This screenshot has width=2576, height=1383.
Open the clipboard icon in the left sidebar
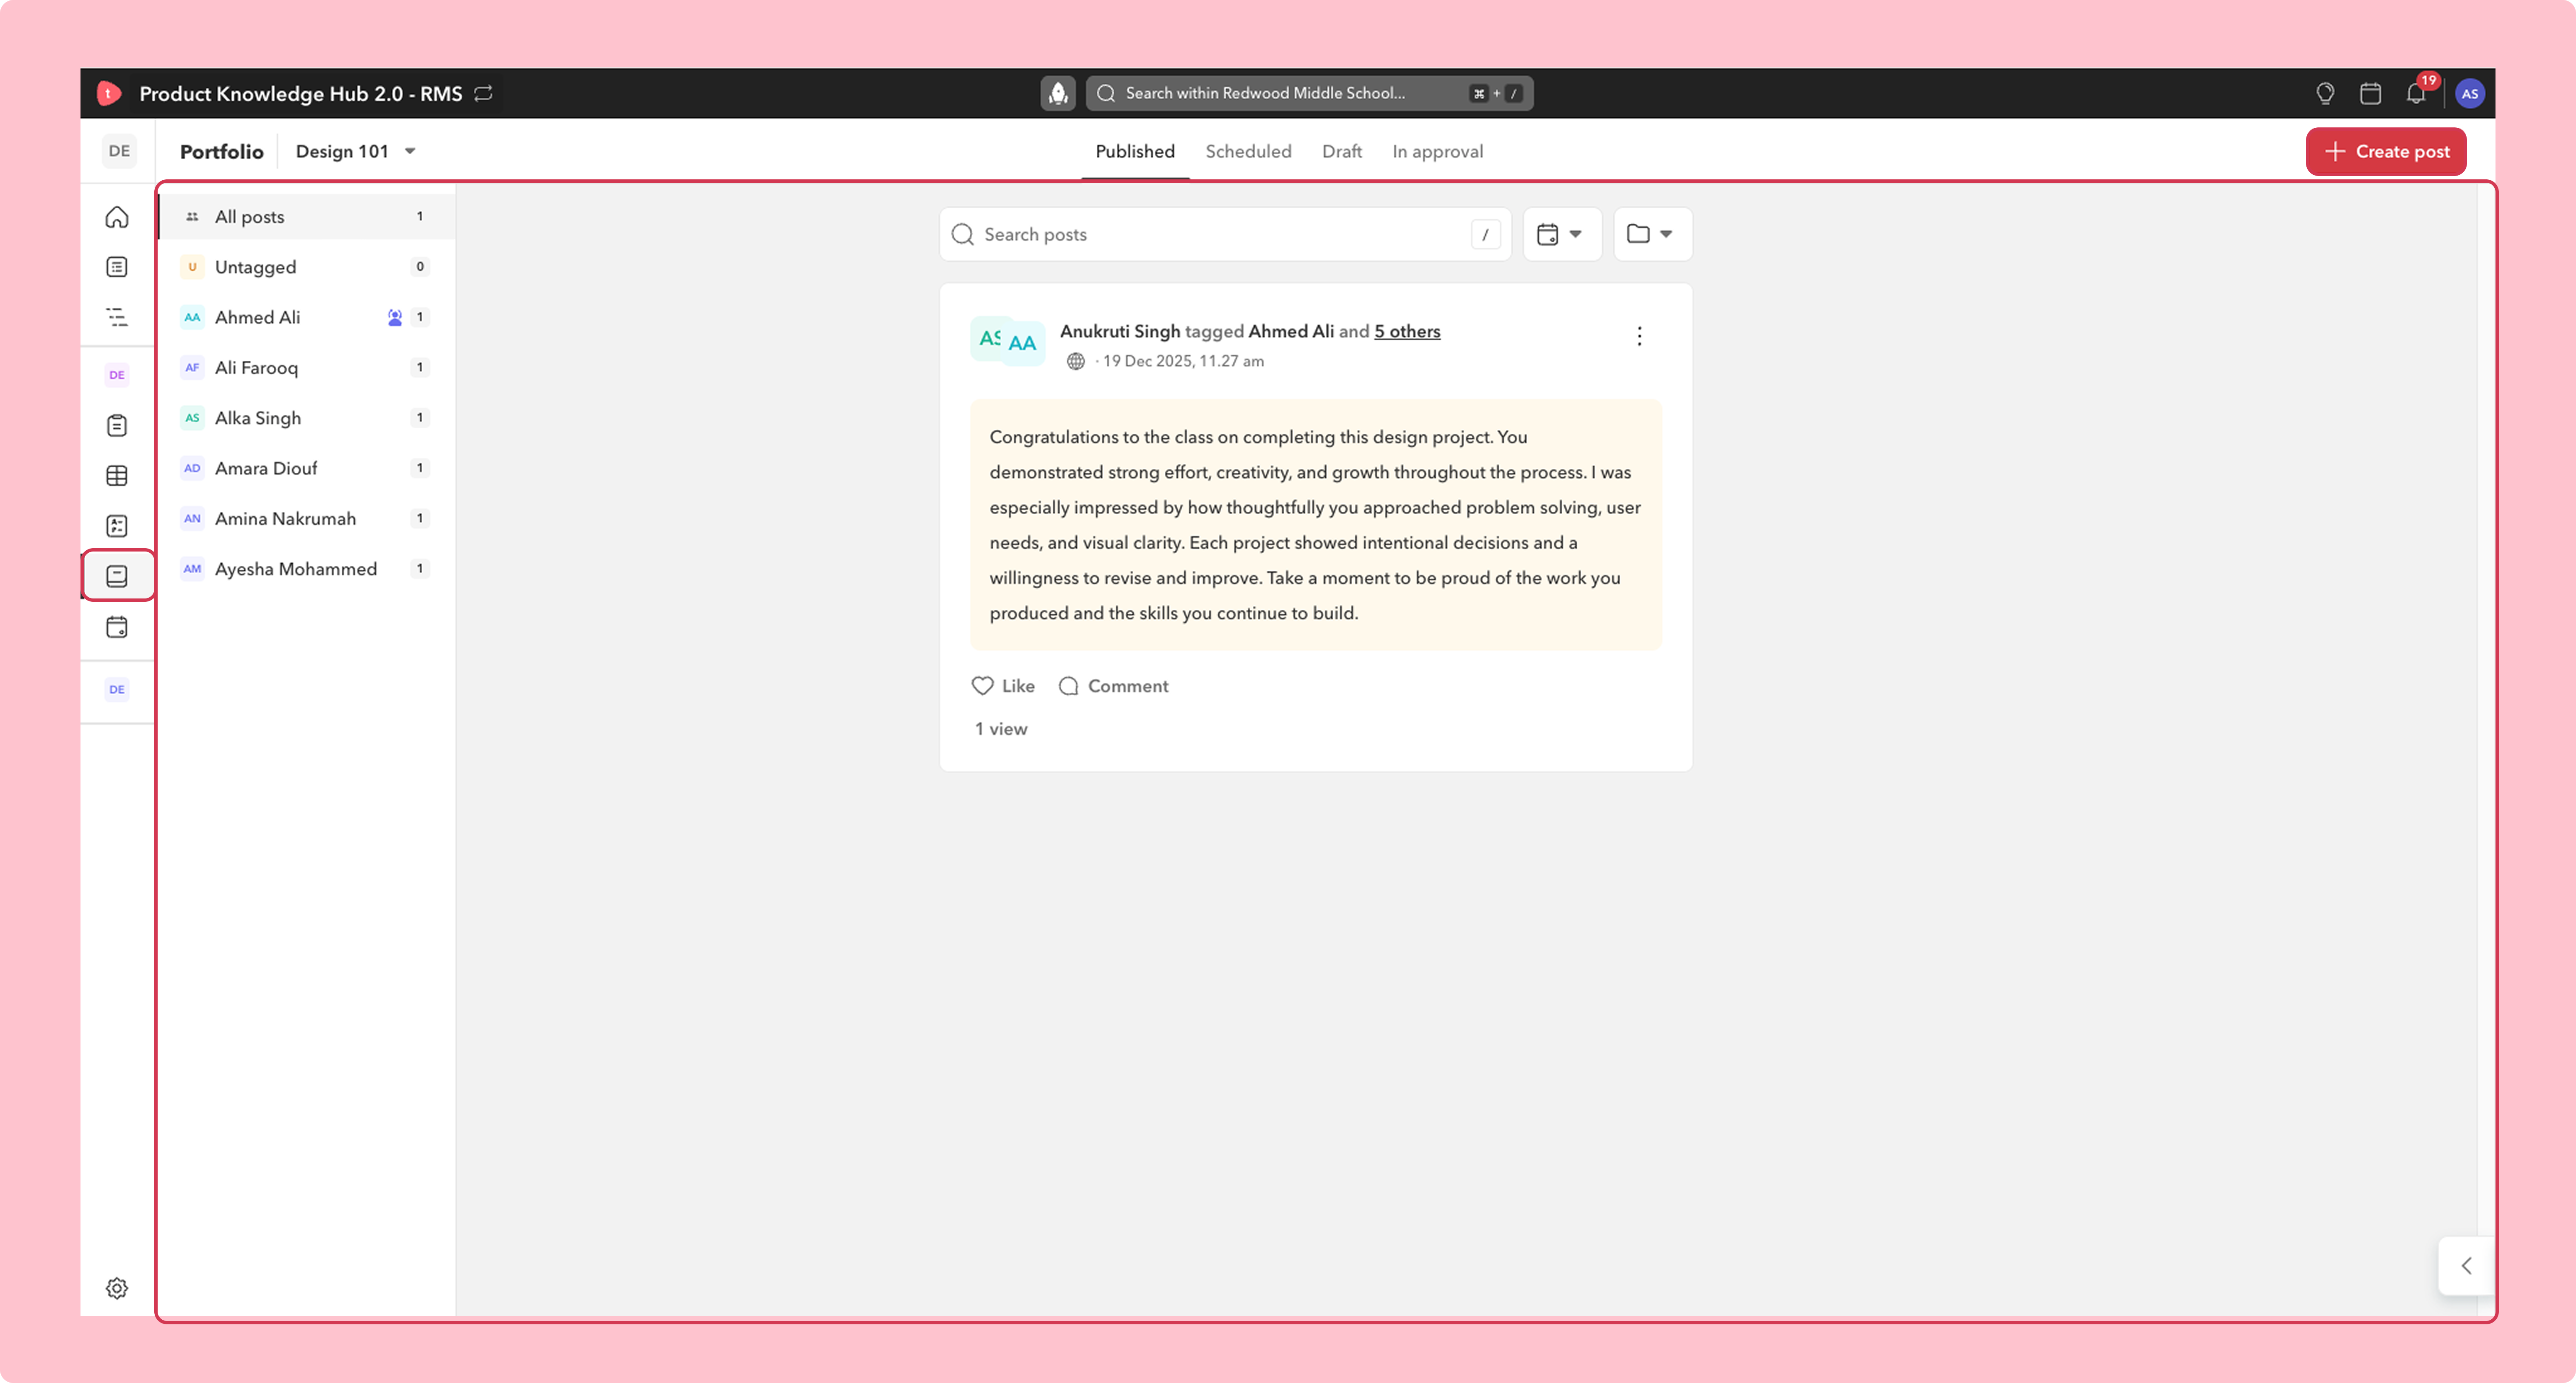coord(117,426)
